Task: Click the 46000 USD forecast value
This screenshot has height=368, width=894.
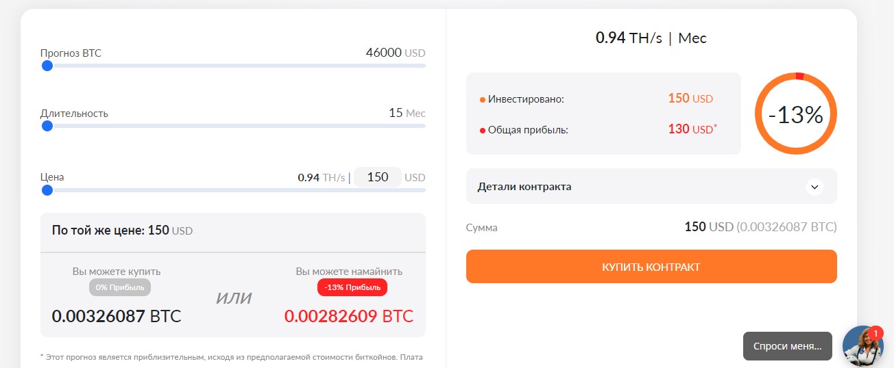Action: [x=396, y=53]
